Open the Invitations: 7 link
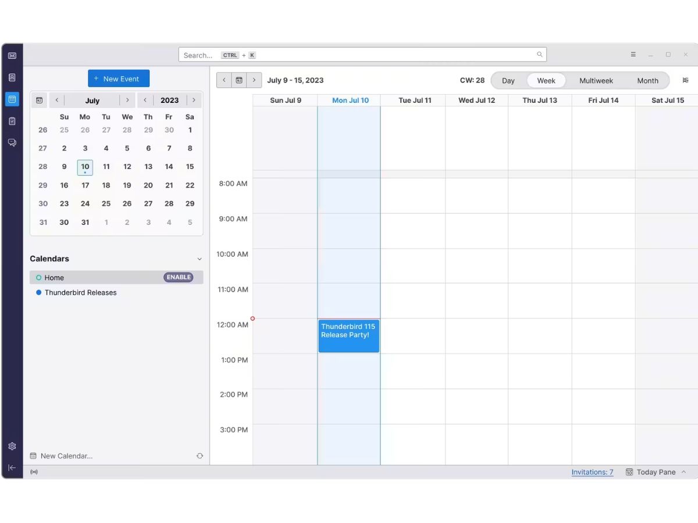The image size is (698, 523). (x=592, y=472)
